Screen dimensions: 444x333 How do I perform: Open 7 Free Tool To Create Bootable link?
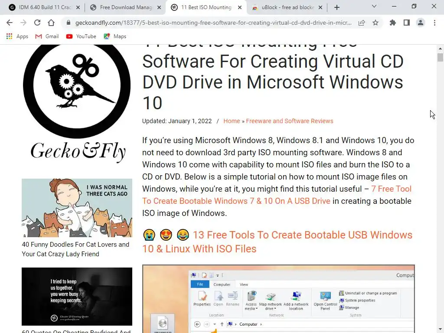(277, 195)
